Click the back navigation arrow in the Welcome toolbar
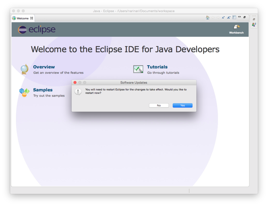268x206 pixels. coord(213,18)
